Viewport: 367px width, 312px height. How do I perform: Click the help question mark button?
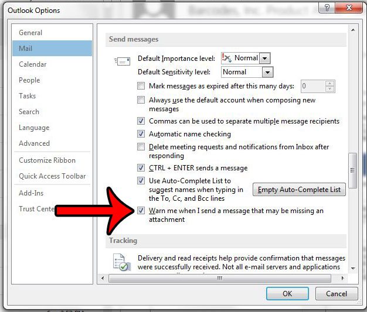tap(327, 8)
